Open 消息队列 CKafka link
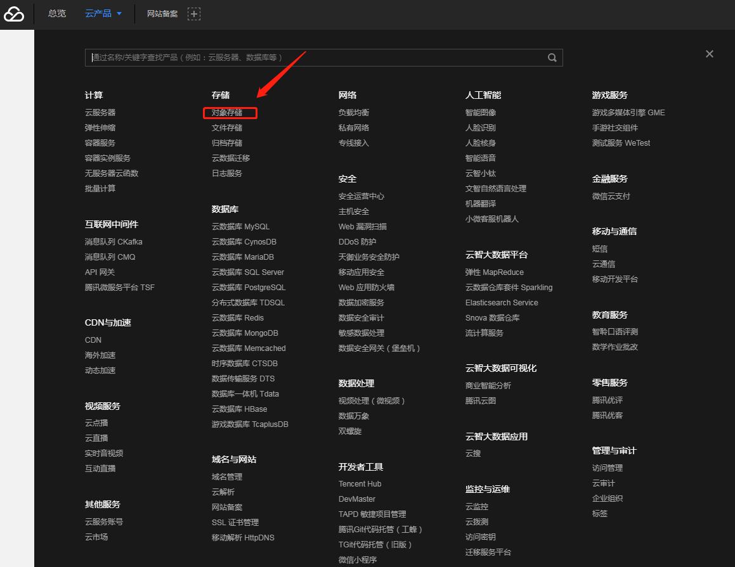 114,241
